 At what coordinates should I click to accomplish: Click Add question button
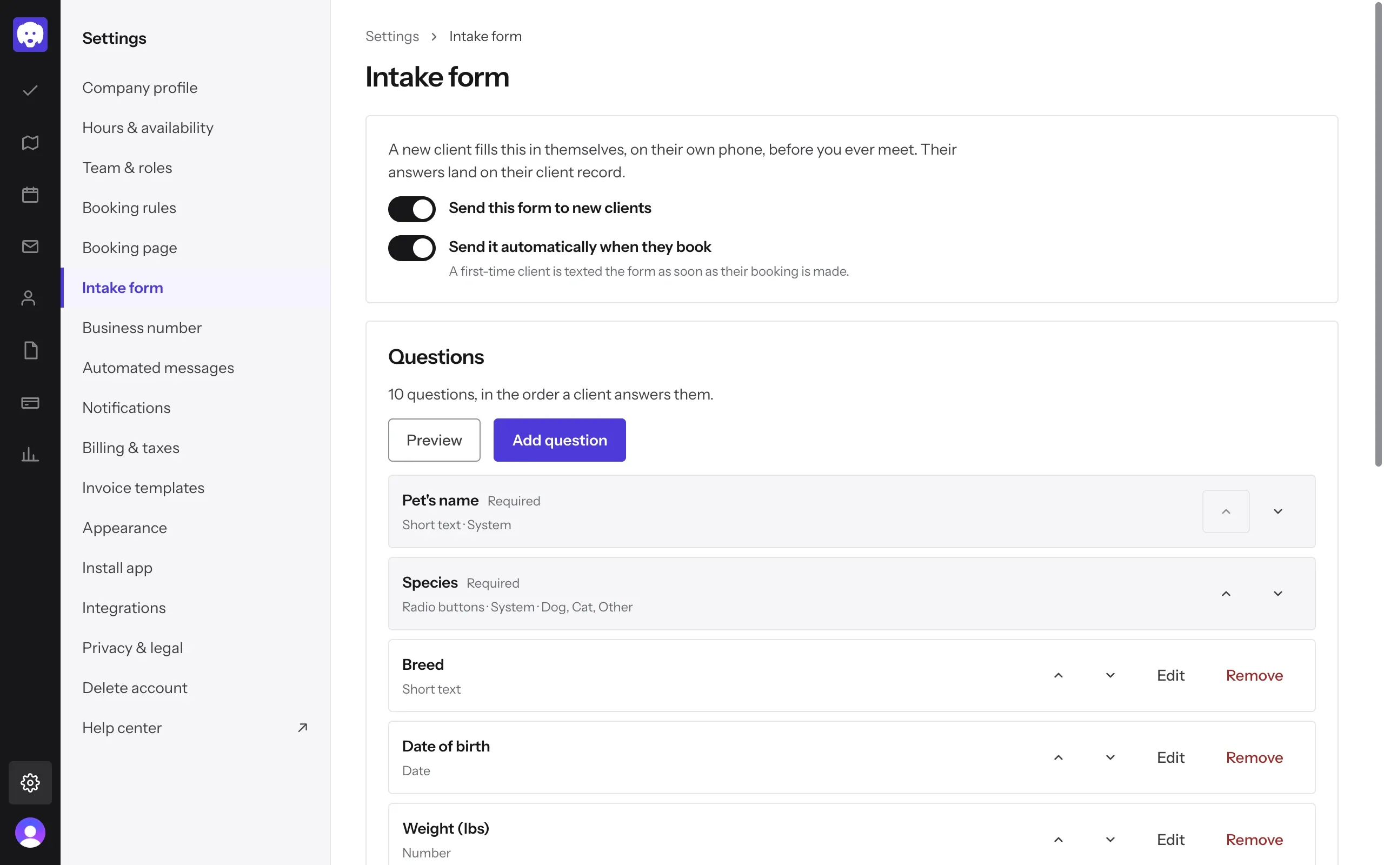(560, 440)
